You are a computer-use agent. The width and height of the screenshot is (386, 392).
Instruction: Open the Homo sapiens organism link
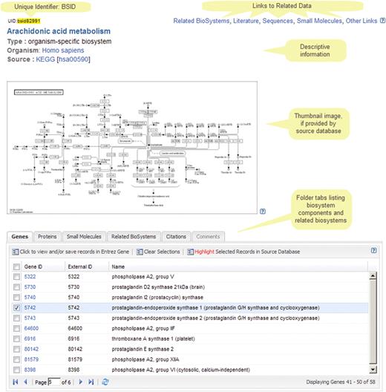[x=63, y=50]
